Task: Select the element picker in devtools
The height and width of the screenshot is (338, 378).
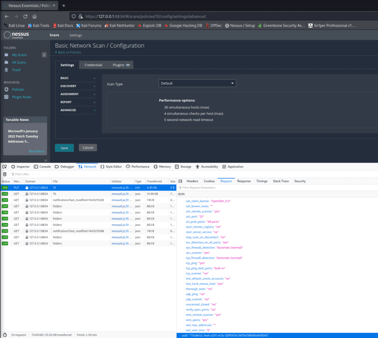Action: (x=4, y=166)
